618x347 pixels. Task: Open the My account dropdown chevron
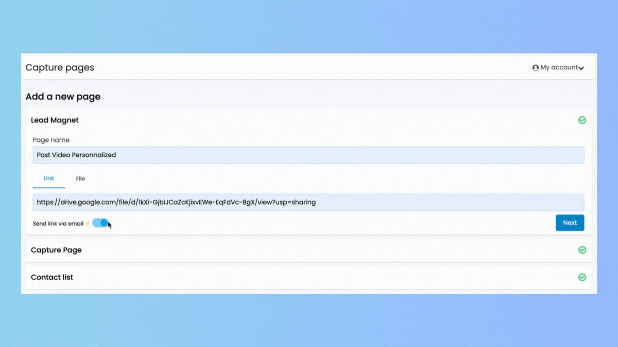pos(581,68)
